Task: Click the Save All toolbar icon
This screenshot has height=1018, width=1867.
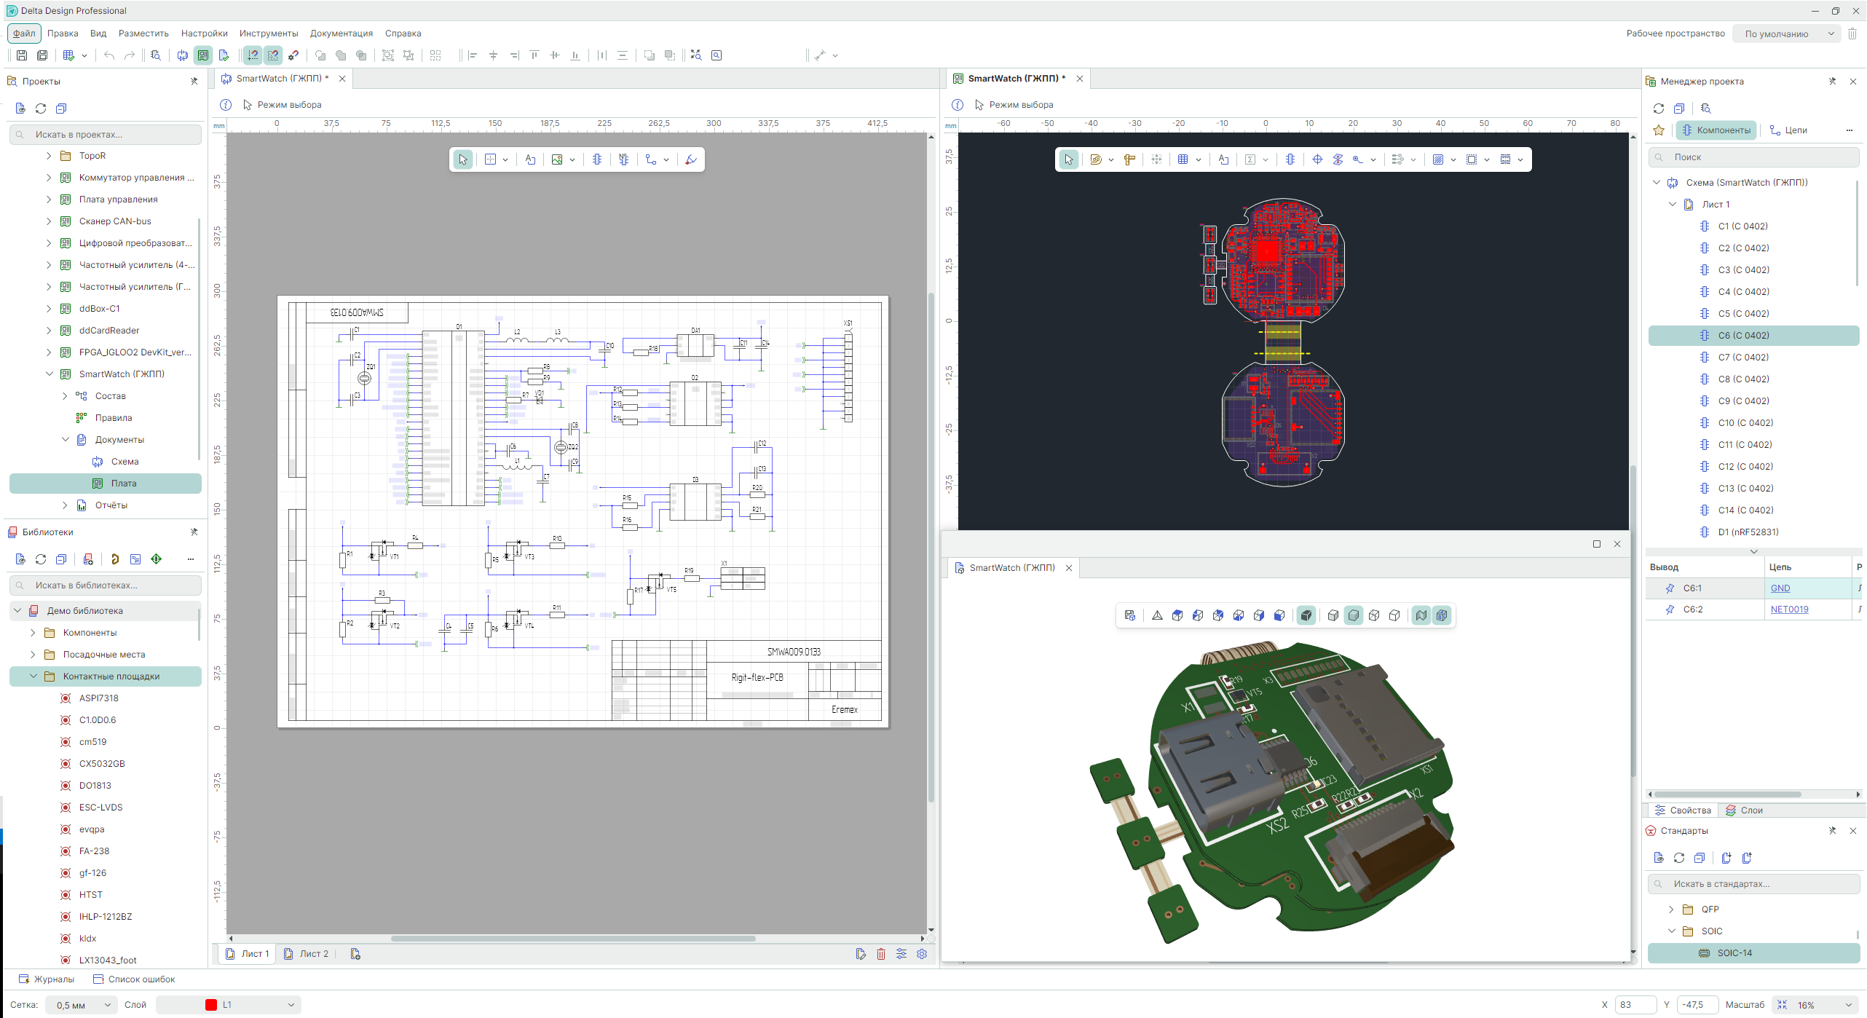Action: [x=42, y=55]
